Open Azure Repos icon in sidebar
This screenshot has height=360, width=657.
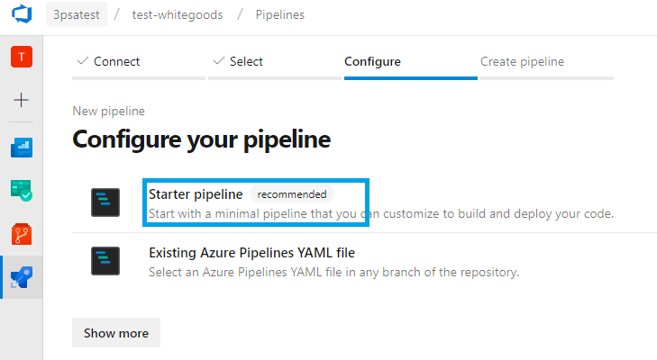coord(21,234)
